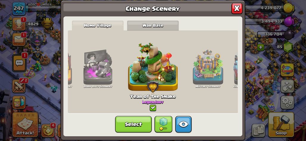306x141 pixels.
Task: Open the layout editor hand icon
Action: (x=287, y=86)
